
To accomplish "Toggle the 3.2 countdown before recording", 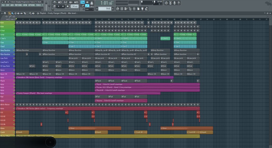I will coord(65,2).
